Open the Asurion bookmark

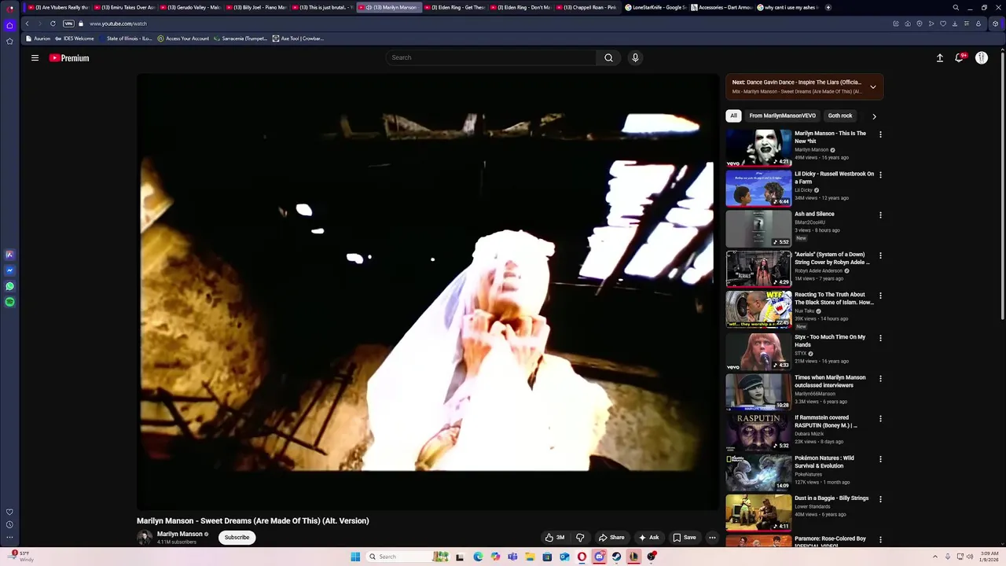point(38,39)
